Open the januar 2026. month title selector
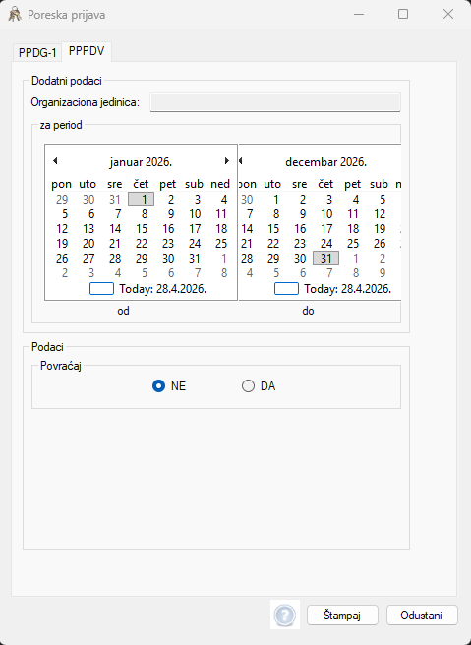The image size is (471, 645). click(x=141, y=162)
